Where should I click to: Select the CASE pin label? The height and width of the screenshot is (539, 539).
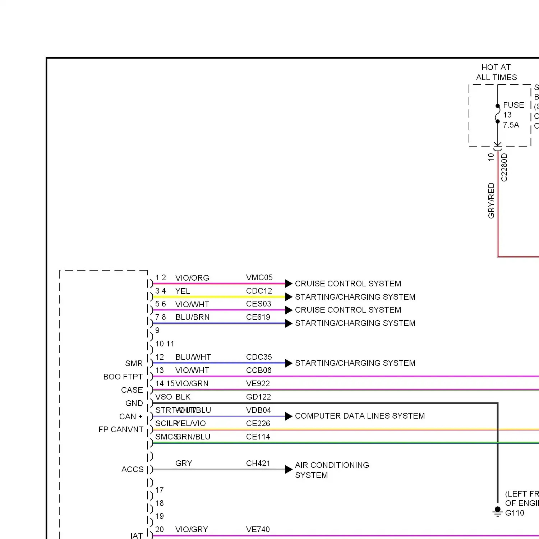(x=132, y=390)
